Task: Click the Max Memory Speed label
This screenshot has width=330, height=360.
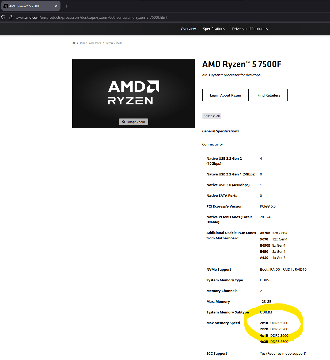Action: 223,323
